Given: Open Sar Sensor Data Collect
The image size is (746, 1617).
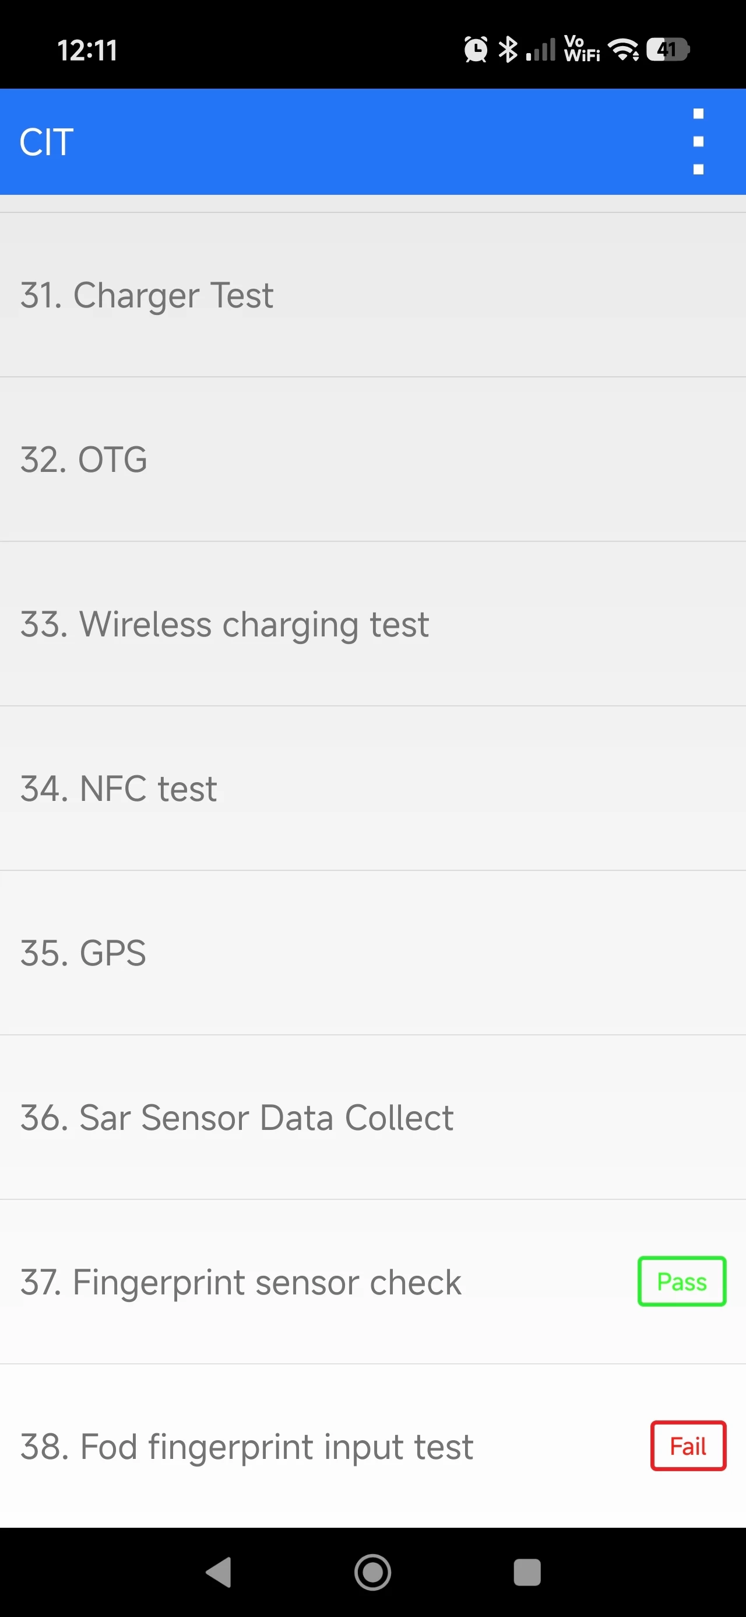Looking at the screenshot, I should click(x=372, y=1117).
